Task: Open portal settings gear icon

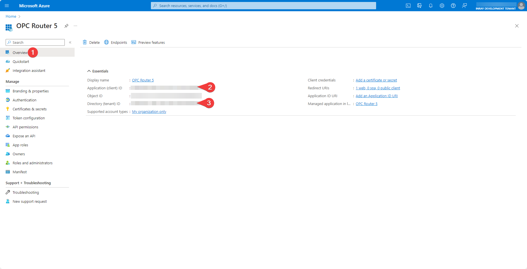Action: (442, 6)
